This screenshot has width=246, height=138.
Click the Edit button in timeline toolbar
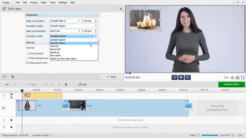point(83,84)
